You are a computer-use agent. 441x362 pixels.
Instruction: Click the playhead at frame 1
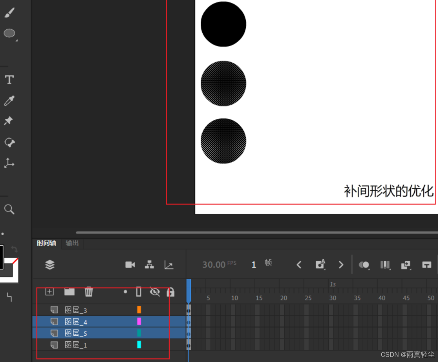coord(189,290)
